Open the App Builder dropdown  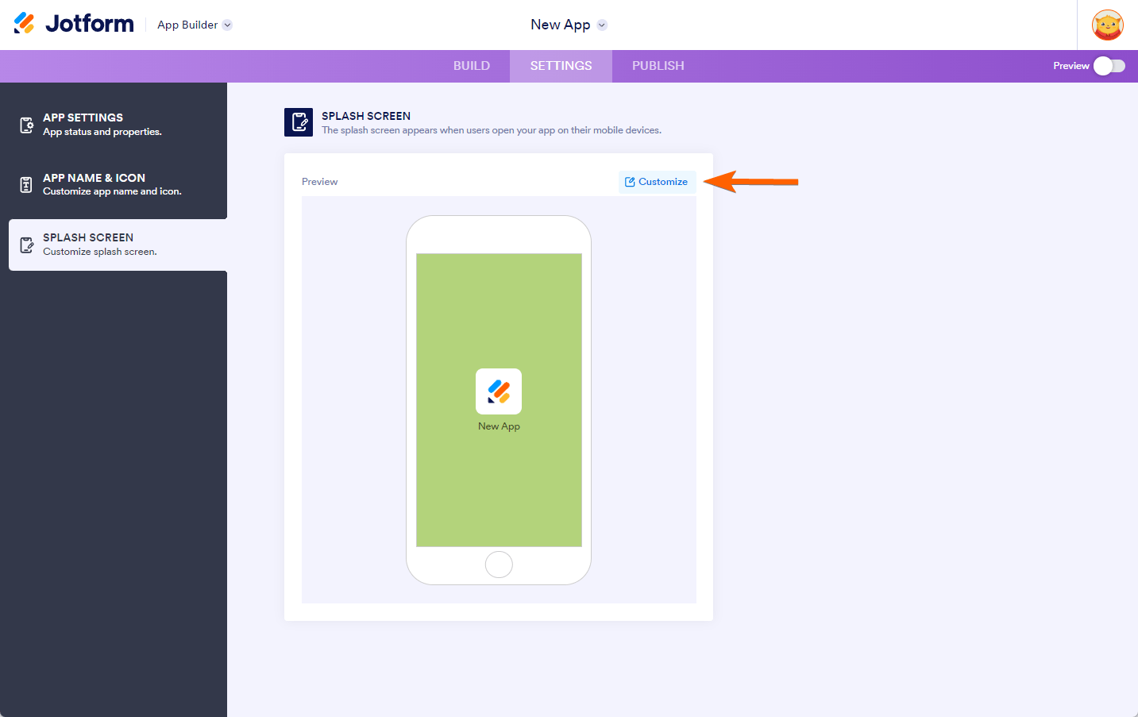pos(194,25)
